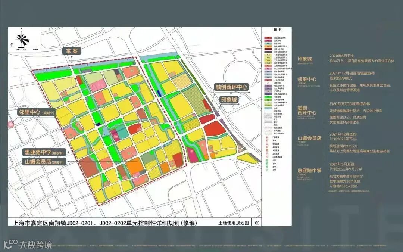Click the 山姆会员店 heading in right panel
403x252 pixels.
pyautogui.click(x=309, y=138)
